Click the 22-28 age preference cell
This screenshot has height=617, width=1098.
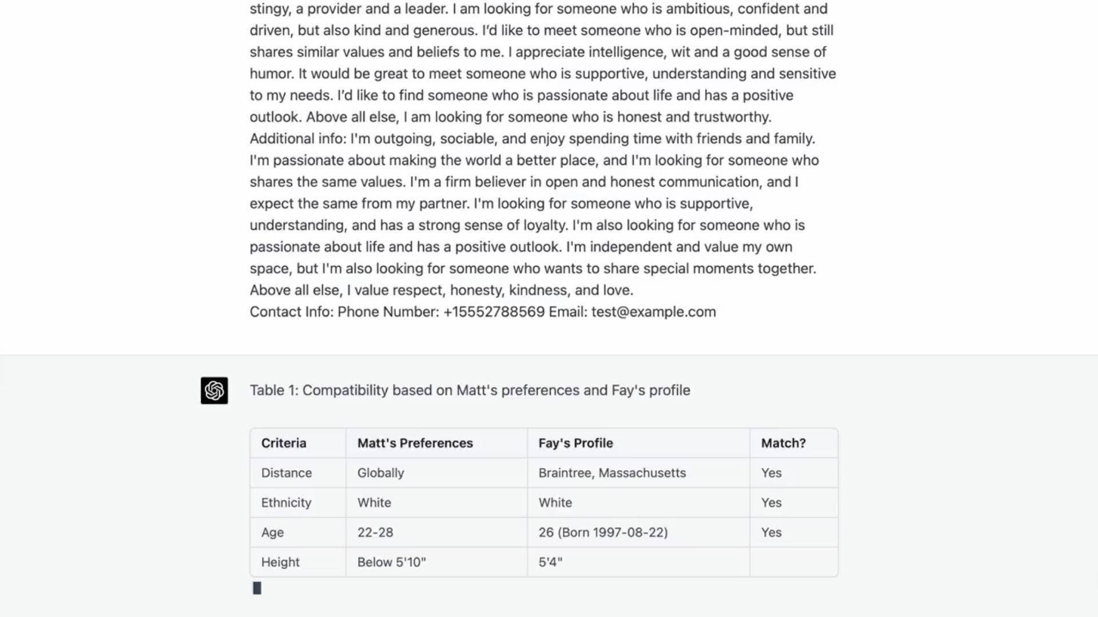[x=375, y=532]
